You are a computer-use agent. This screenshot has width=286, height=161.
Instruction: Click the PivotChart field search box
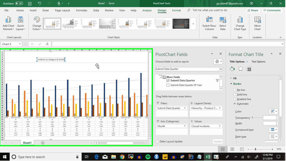(x=187, y=69)
